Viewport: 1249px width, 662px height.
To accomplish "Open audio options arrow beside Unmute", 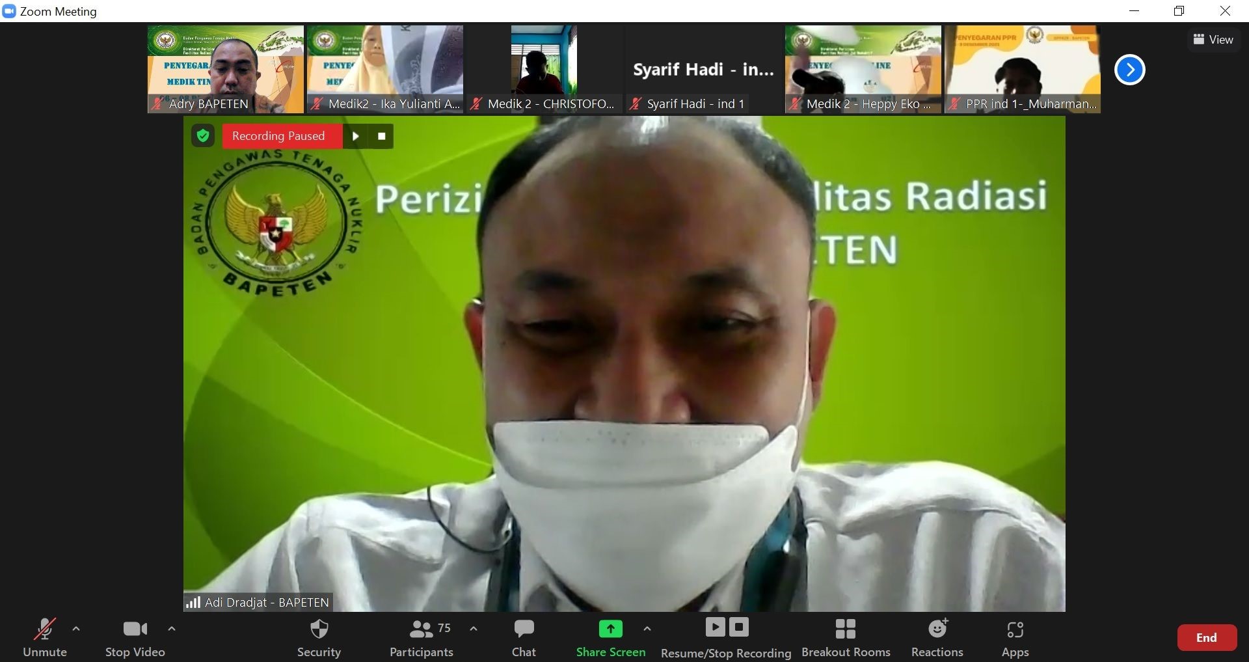I will (x=76, y=629).
